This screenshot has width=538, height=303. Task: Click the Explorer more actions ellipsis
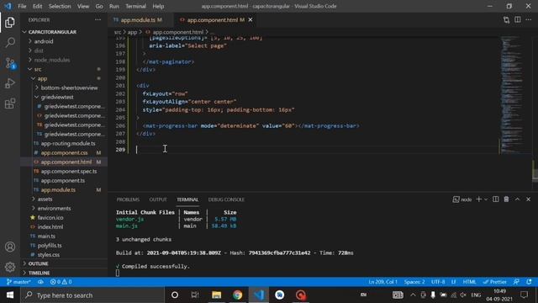98,20
